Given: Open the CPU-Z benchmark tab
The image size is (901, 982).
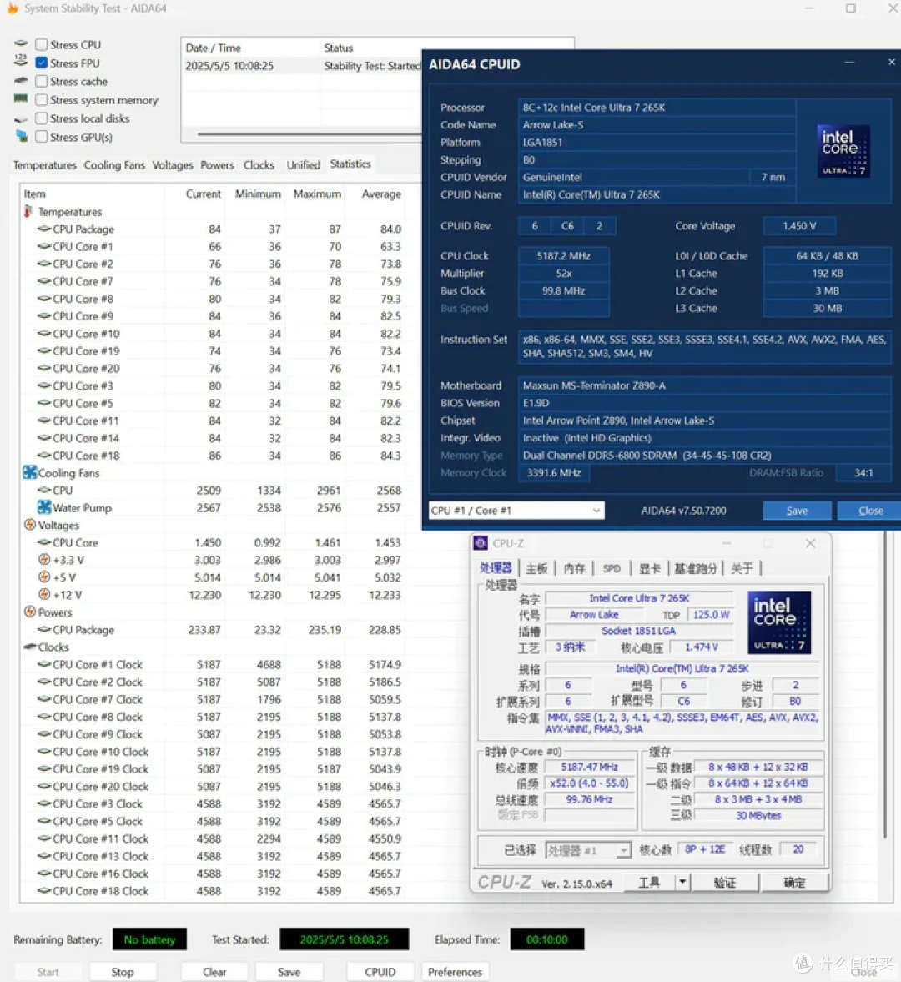Looking at the screenshot, I should [x=695, y=568].
